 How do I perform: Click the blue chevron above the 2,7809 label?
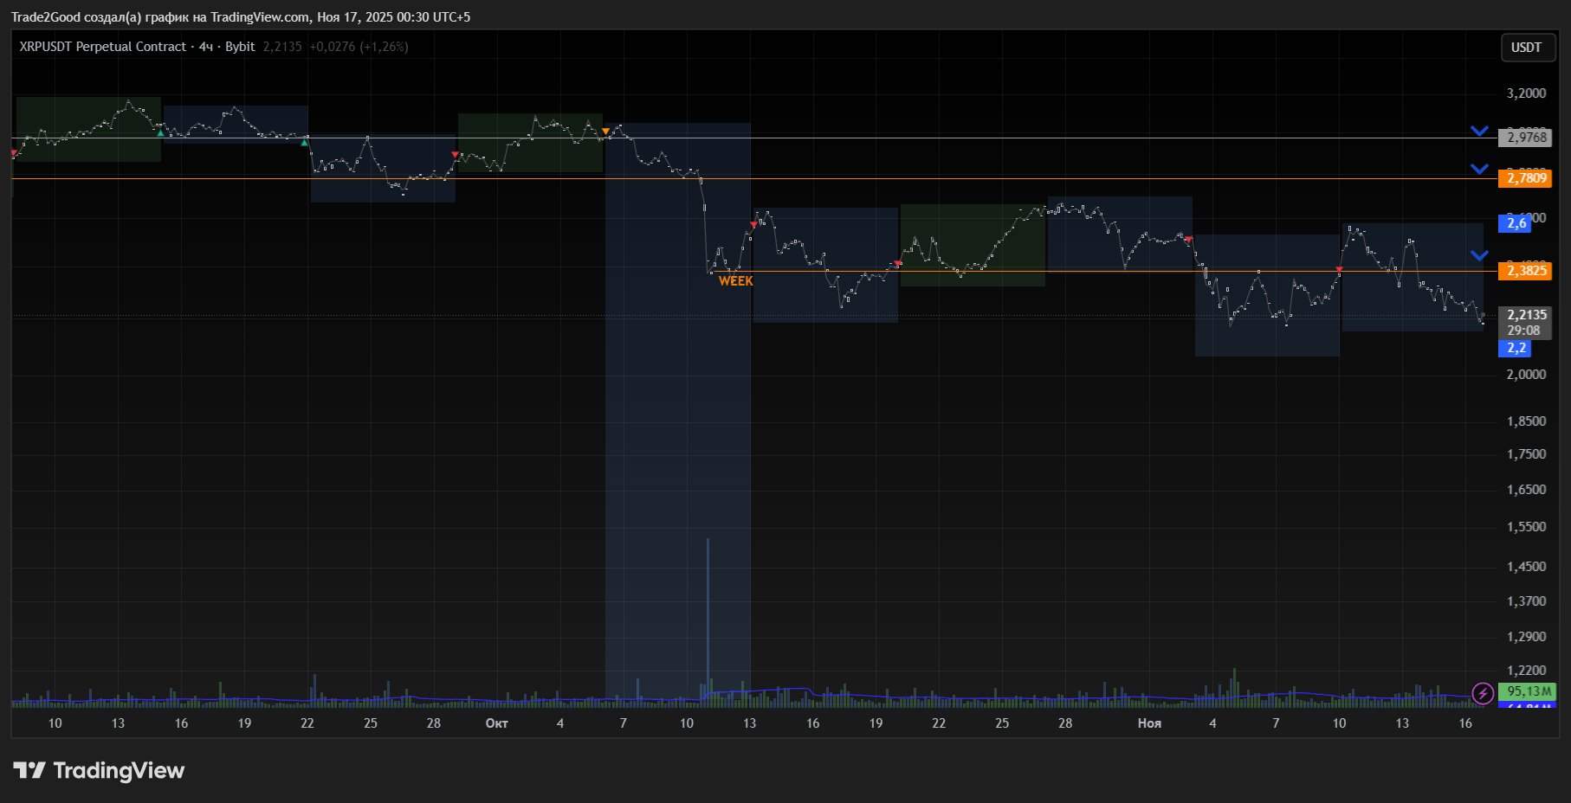point(1479,169)
